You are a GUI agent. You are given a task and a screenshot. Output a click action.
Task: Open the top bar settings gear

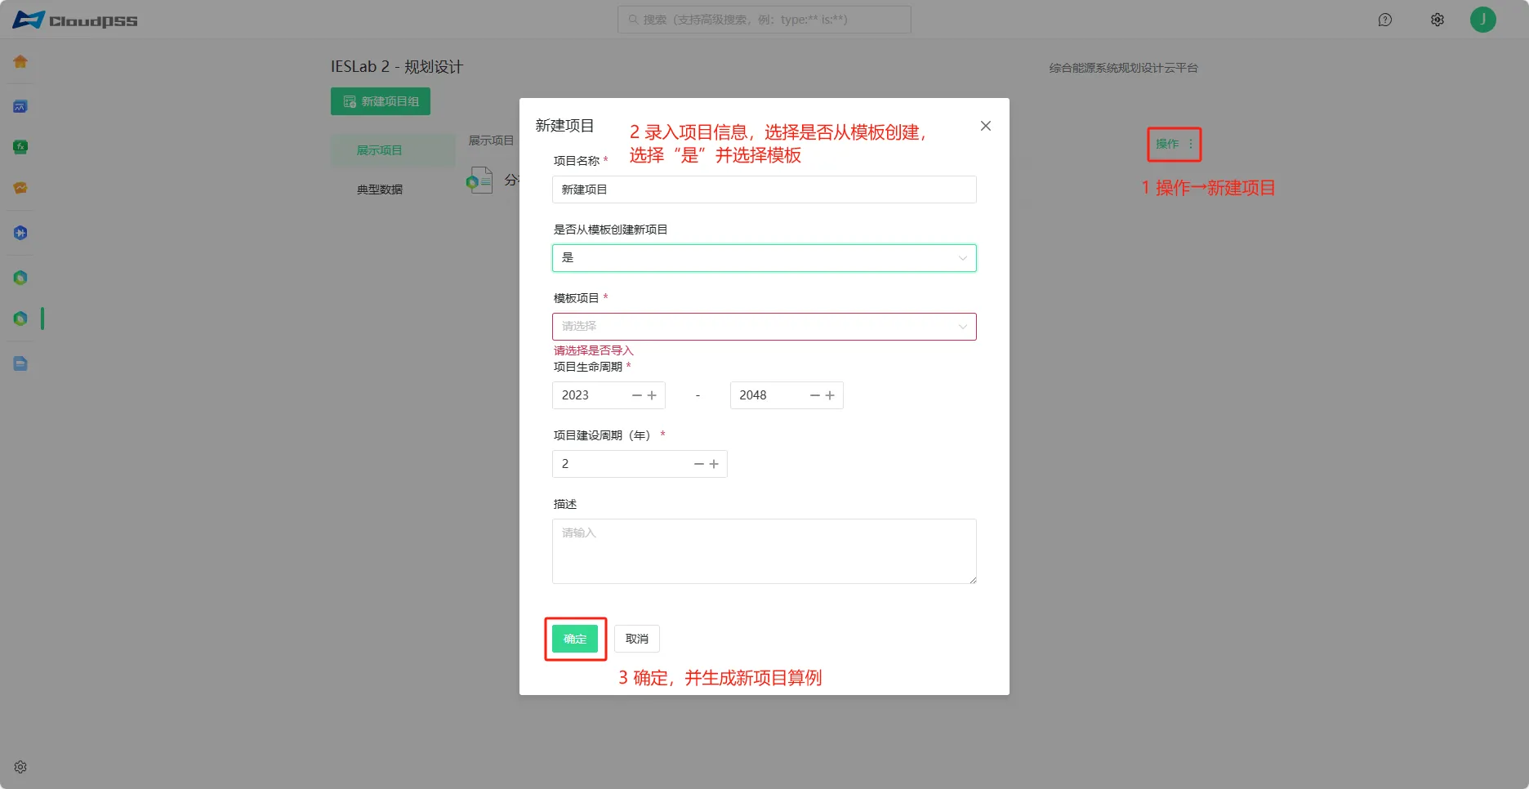(1438, 20)
